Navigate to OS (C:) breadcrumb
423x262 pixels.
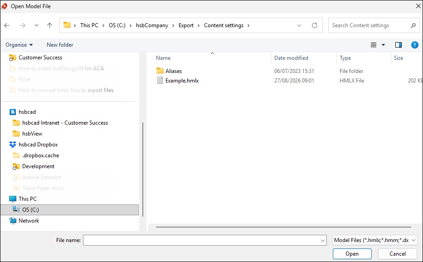[117, 25]
